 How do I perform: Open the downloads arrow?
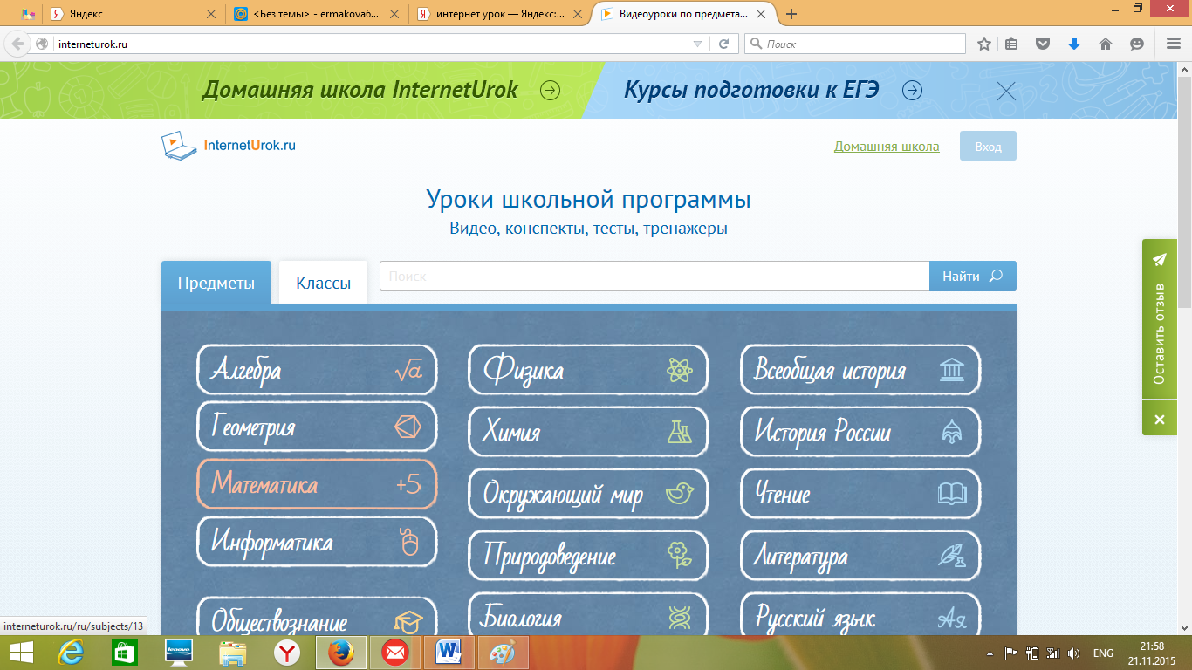pyautogui.click(x=1074, y=44)
